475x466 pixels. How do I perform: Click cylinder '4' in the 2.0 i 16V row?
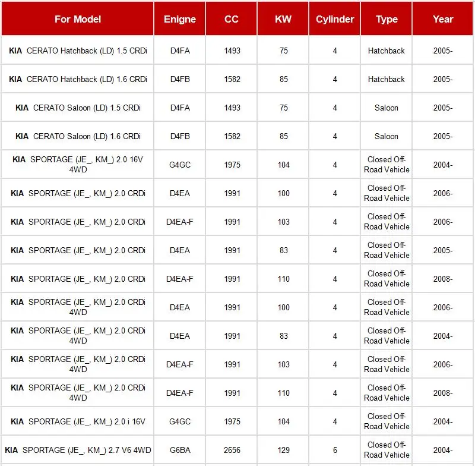[335, 421]
